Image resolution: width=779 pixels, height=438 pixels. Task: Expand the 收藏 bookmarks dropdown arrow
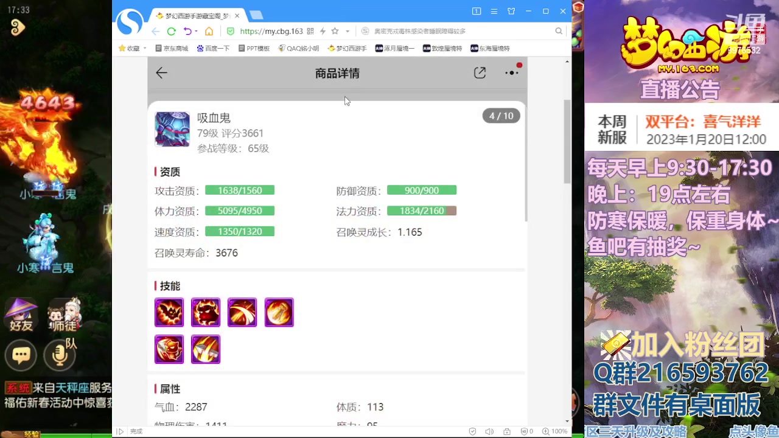145,48
